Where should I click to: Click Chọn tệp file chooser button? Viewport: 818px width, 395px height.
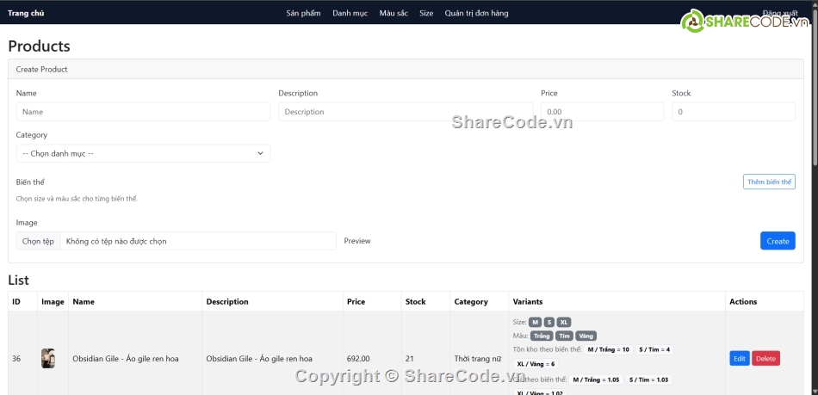[x=38, y=241]
